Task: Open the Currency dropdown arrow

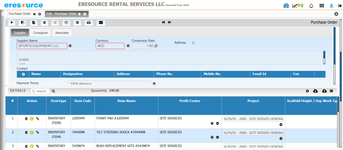Action: [x=128, y=46]
